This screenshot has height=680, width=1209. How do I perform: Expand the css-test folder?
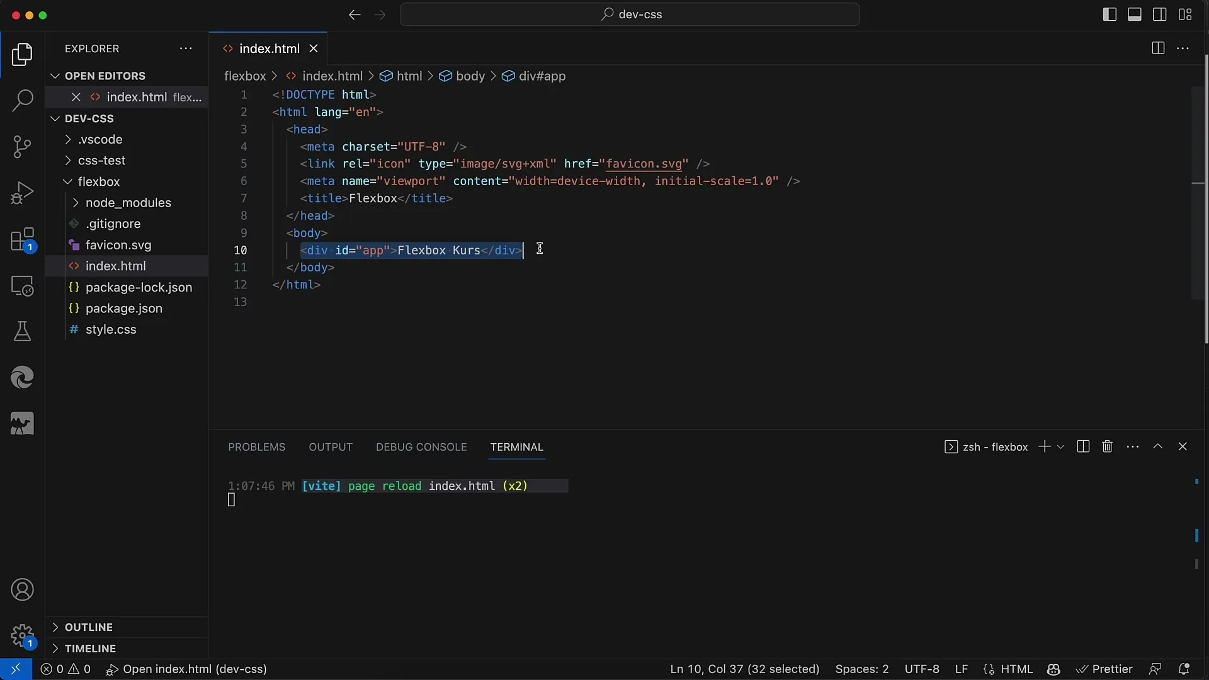pyautogui.click(x=126, y=161)
